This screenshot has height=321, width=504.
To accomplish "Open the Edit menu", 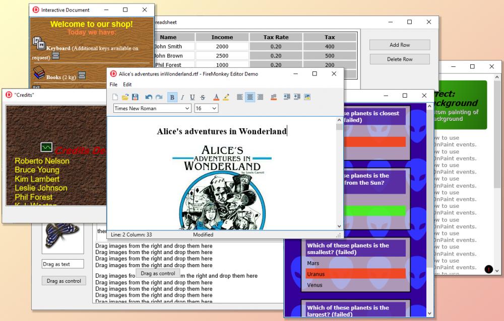I will 127,84.
